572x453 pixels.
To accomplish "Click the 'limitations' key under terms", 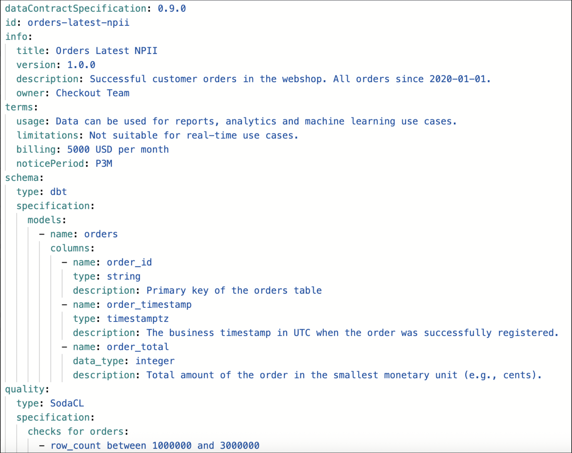I will pyautogui.click(x=47, y=135).
